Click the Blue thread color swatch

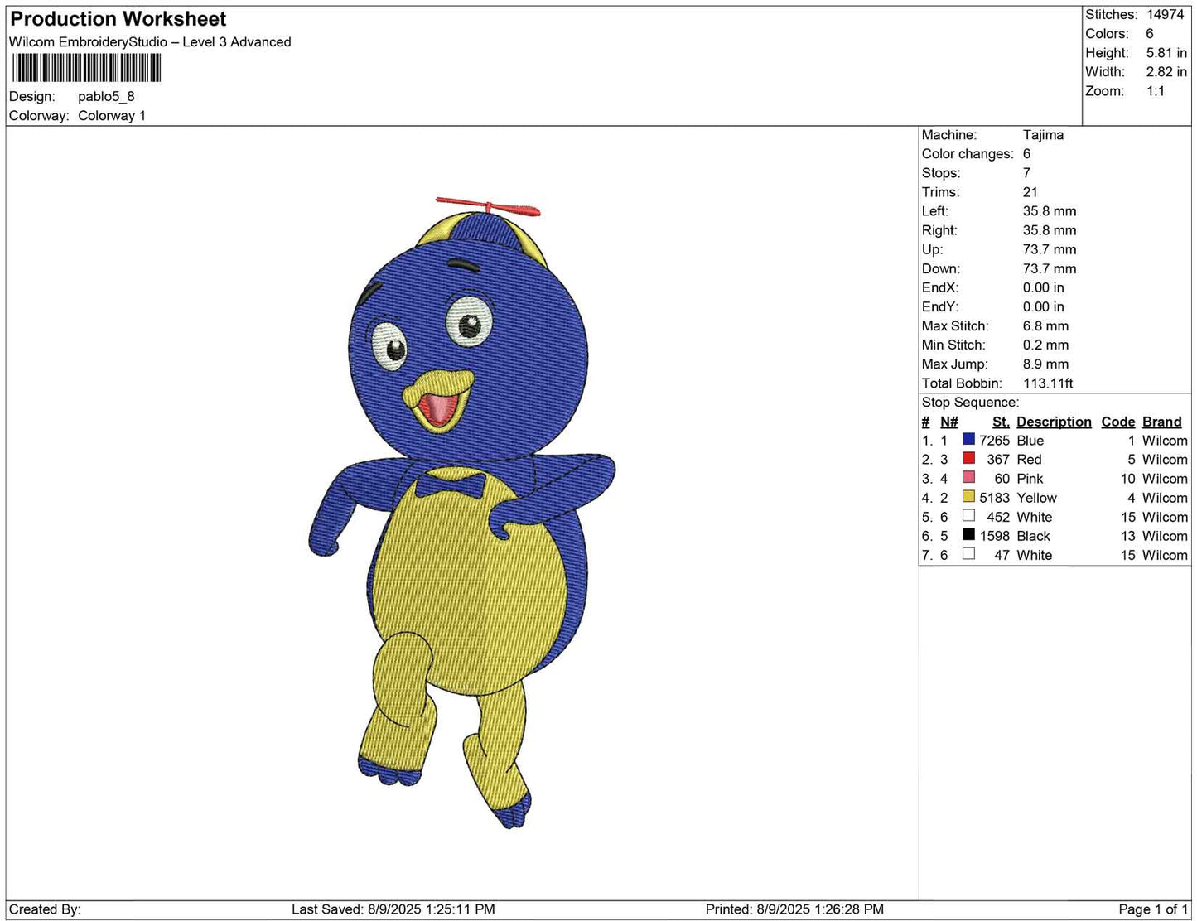(x=968, y=439)
